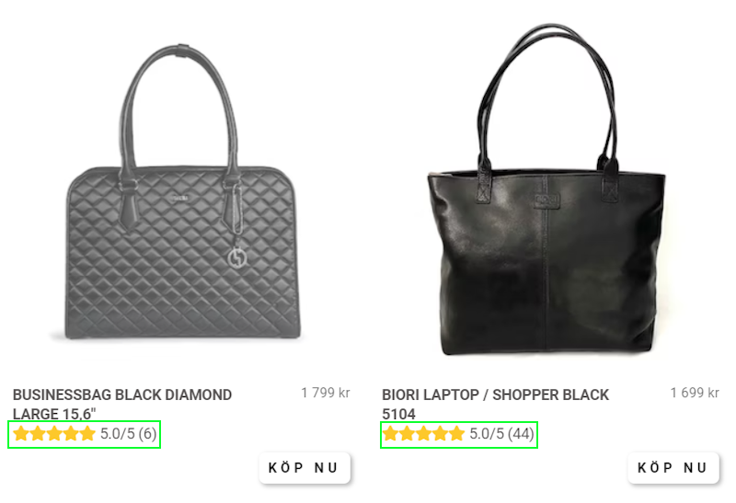Open the 5.0/5 (6) review score
This screenshot has height=503, width=736.
click(x=128, y=433)
